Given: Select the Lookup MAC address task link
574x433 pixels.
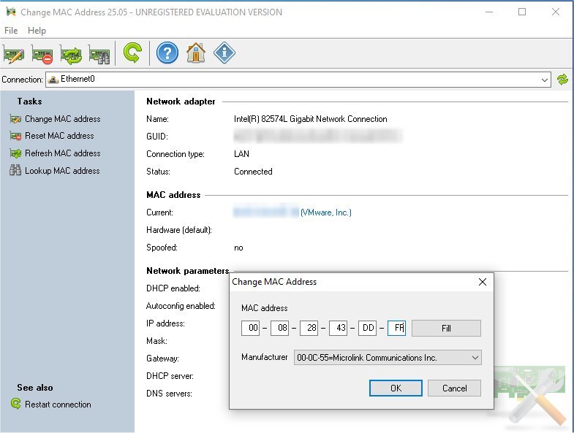Looking at the screenshot, I should [62, 171].
